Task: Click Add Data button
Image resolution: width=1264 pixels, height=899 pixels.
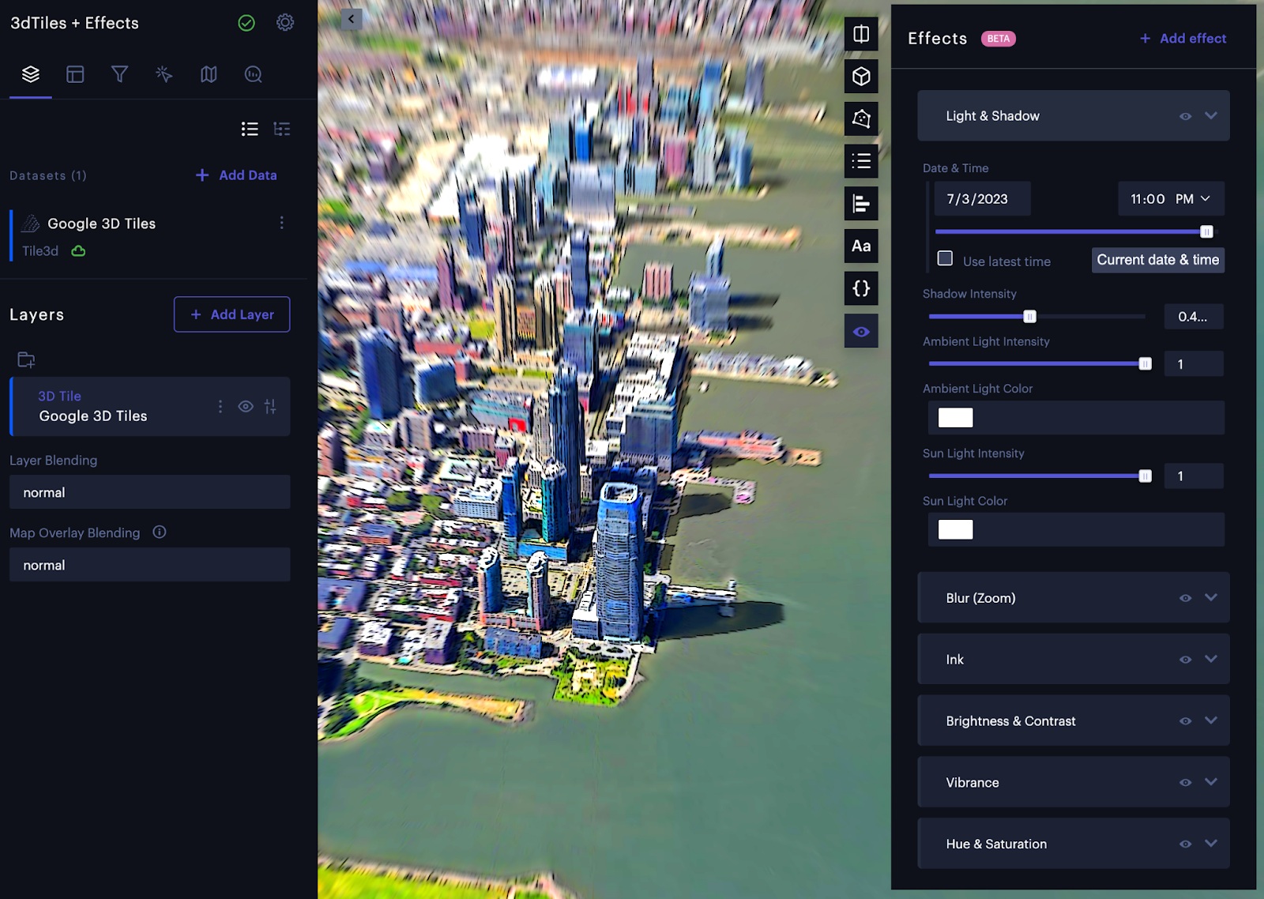Action: click(236, 175)
